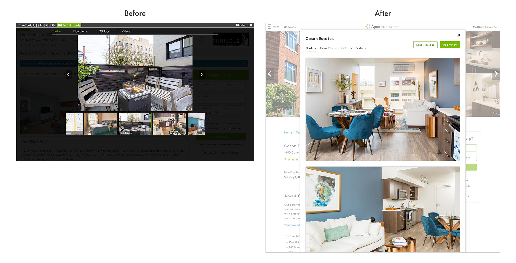516x263 pixels.
Task: Select the kitchen living room thumbnail in Before
Action: click(170, 124)
